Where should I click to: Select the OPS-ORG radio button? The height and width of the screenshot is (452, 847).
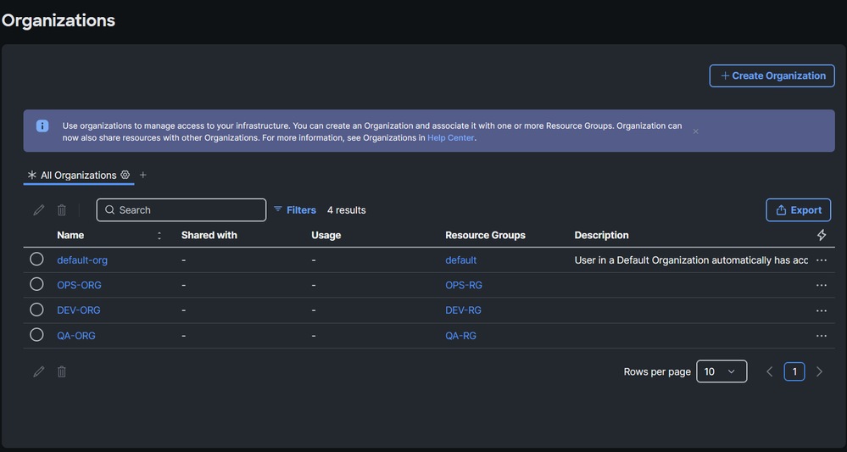click(x=36, y=284)
